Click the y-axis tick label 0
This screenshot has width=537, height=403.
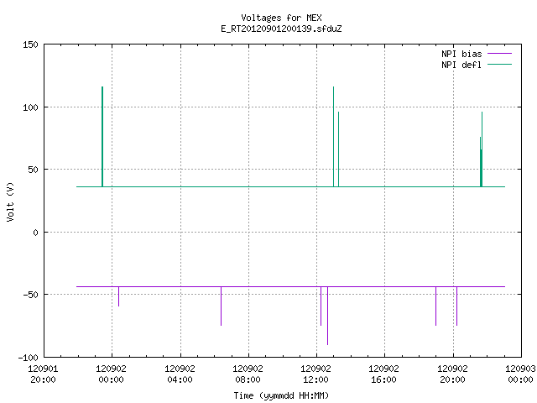pyautogui.click(x=35, y=233)
